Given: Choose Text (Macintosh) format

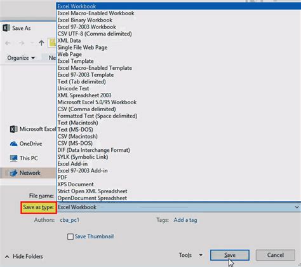Looking at the screenshot, I should [x=178, y=123].
